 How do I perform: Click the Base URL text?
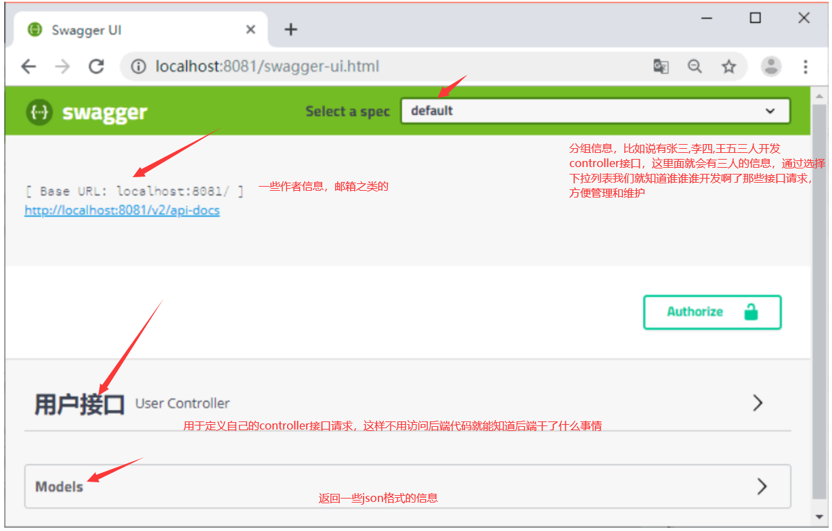(x=133, y=191)
